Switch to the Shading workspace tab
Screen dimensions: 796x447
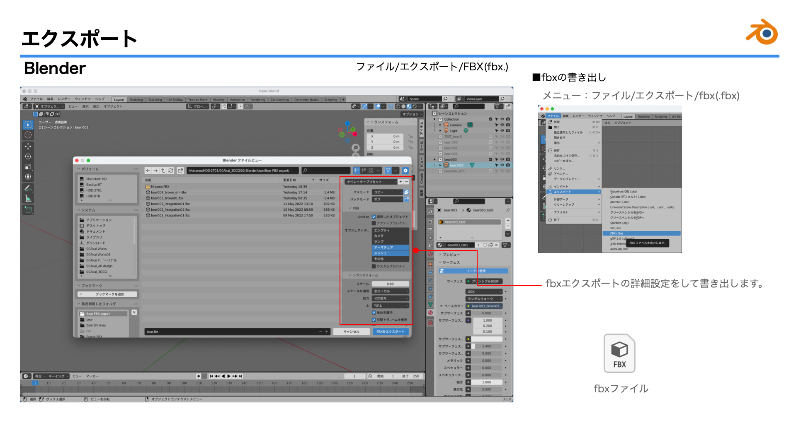[x=218, y=100]
